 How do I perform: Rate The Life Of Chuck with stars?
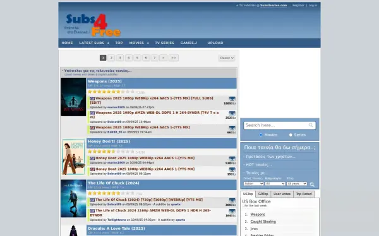(x=111, y=193)
